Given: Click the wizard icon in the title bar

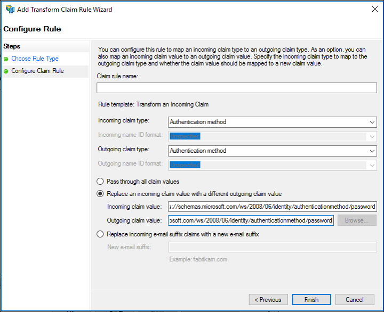Looking at the screenshot, I should coord(10,9).
